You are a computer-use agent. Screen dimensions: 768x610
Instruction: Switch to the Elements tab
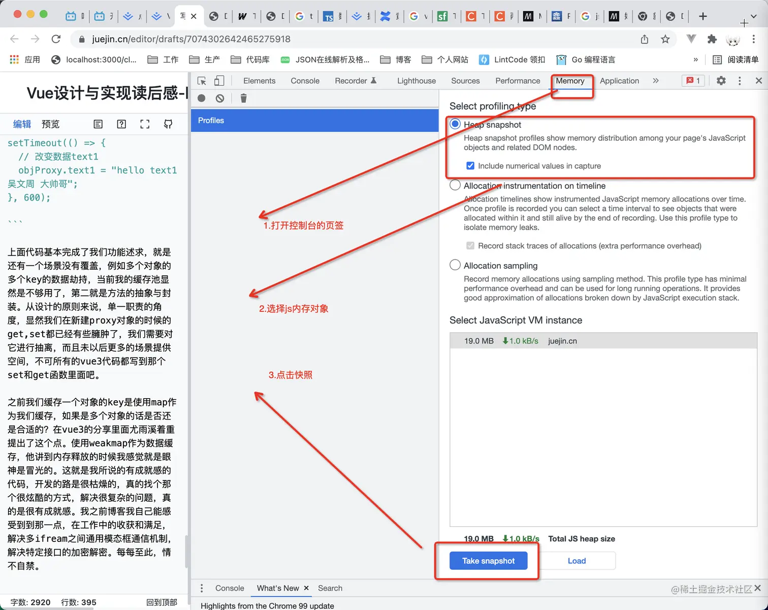pos(259,81)
